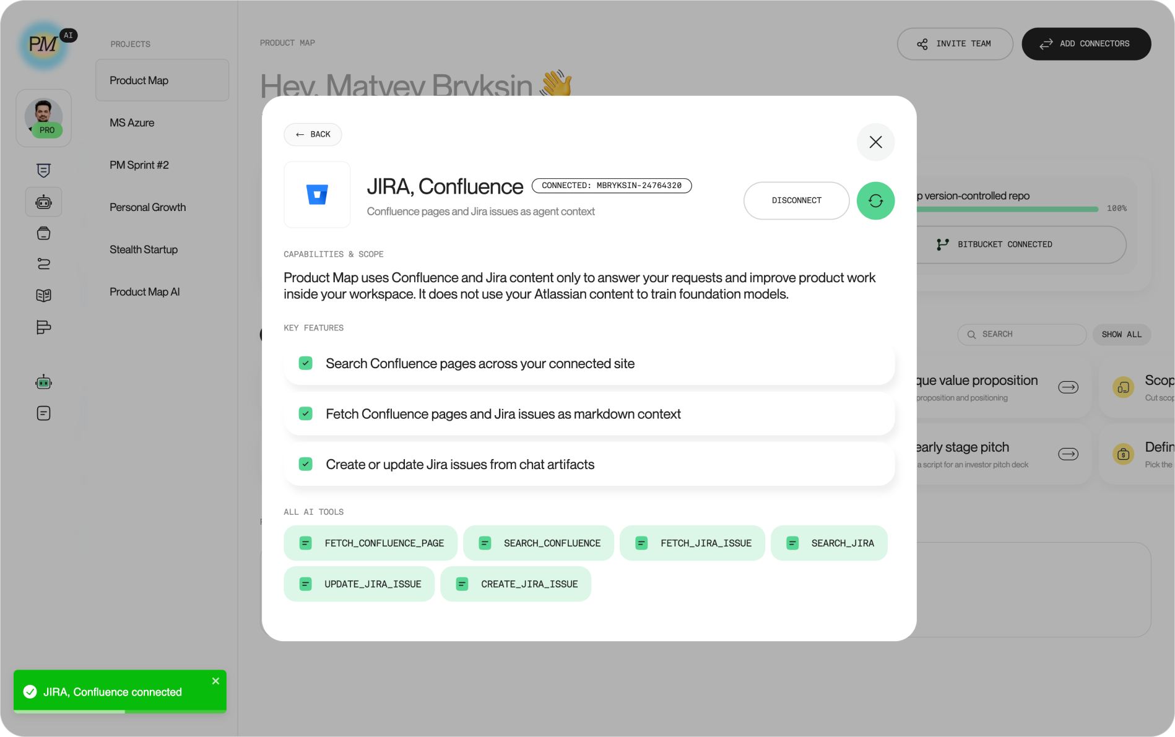Click the yellow Scope card icon
Viewport: 1175px width, 737px height.
(1123, 387)
